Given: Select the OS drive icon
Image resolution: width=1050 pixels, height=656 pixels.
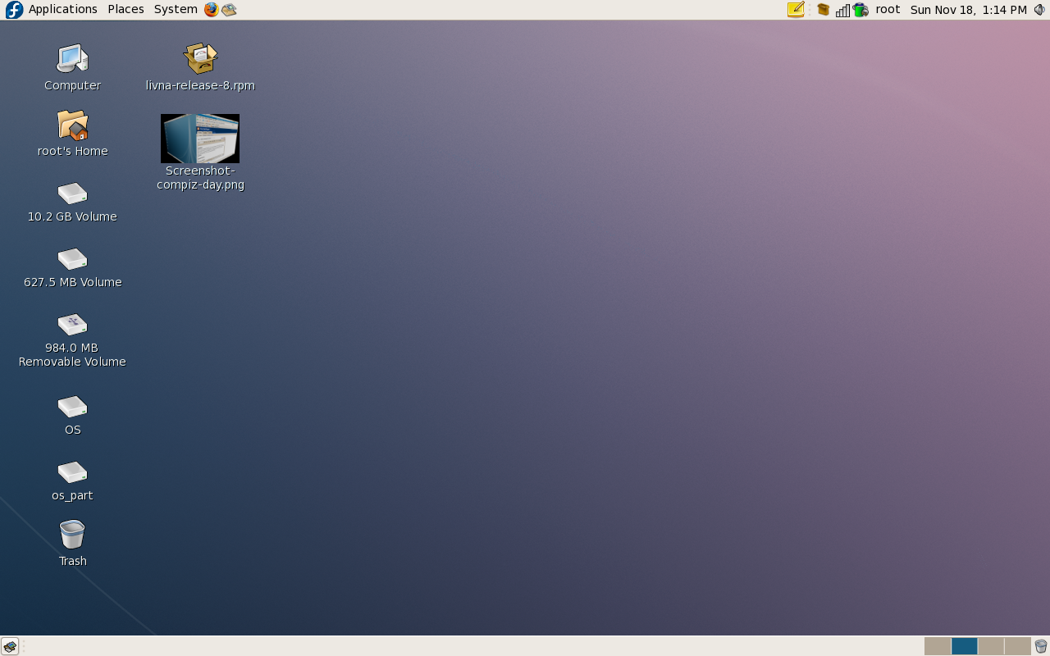Looking at the screenshot, I should click(x=72, y=407).
